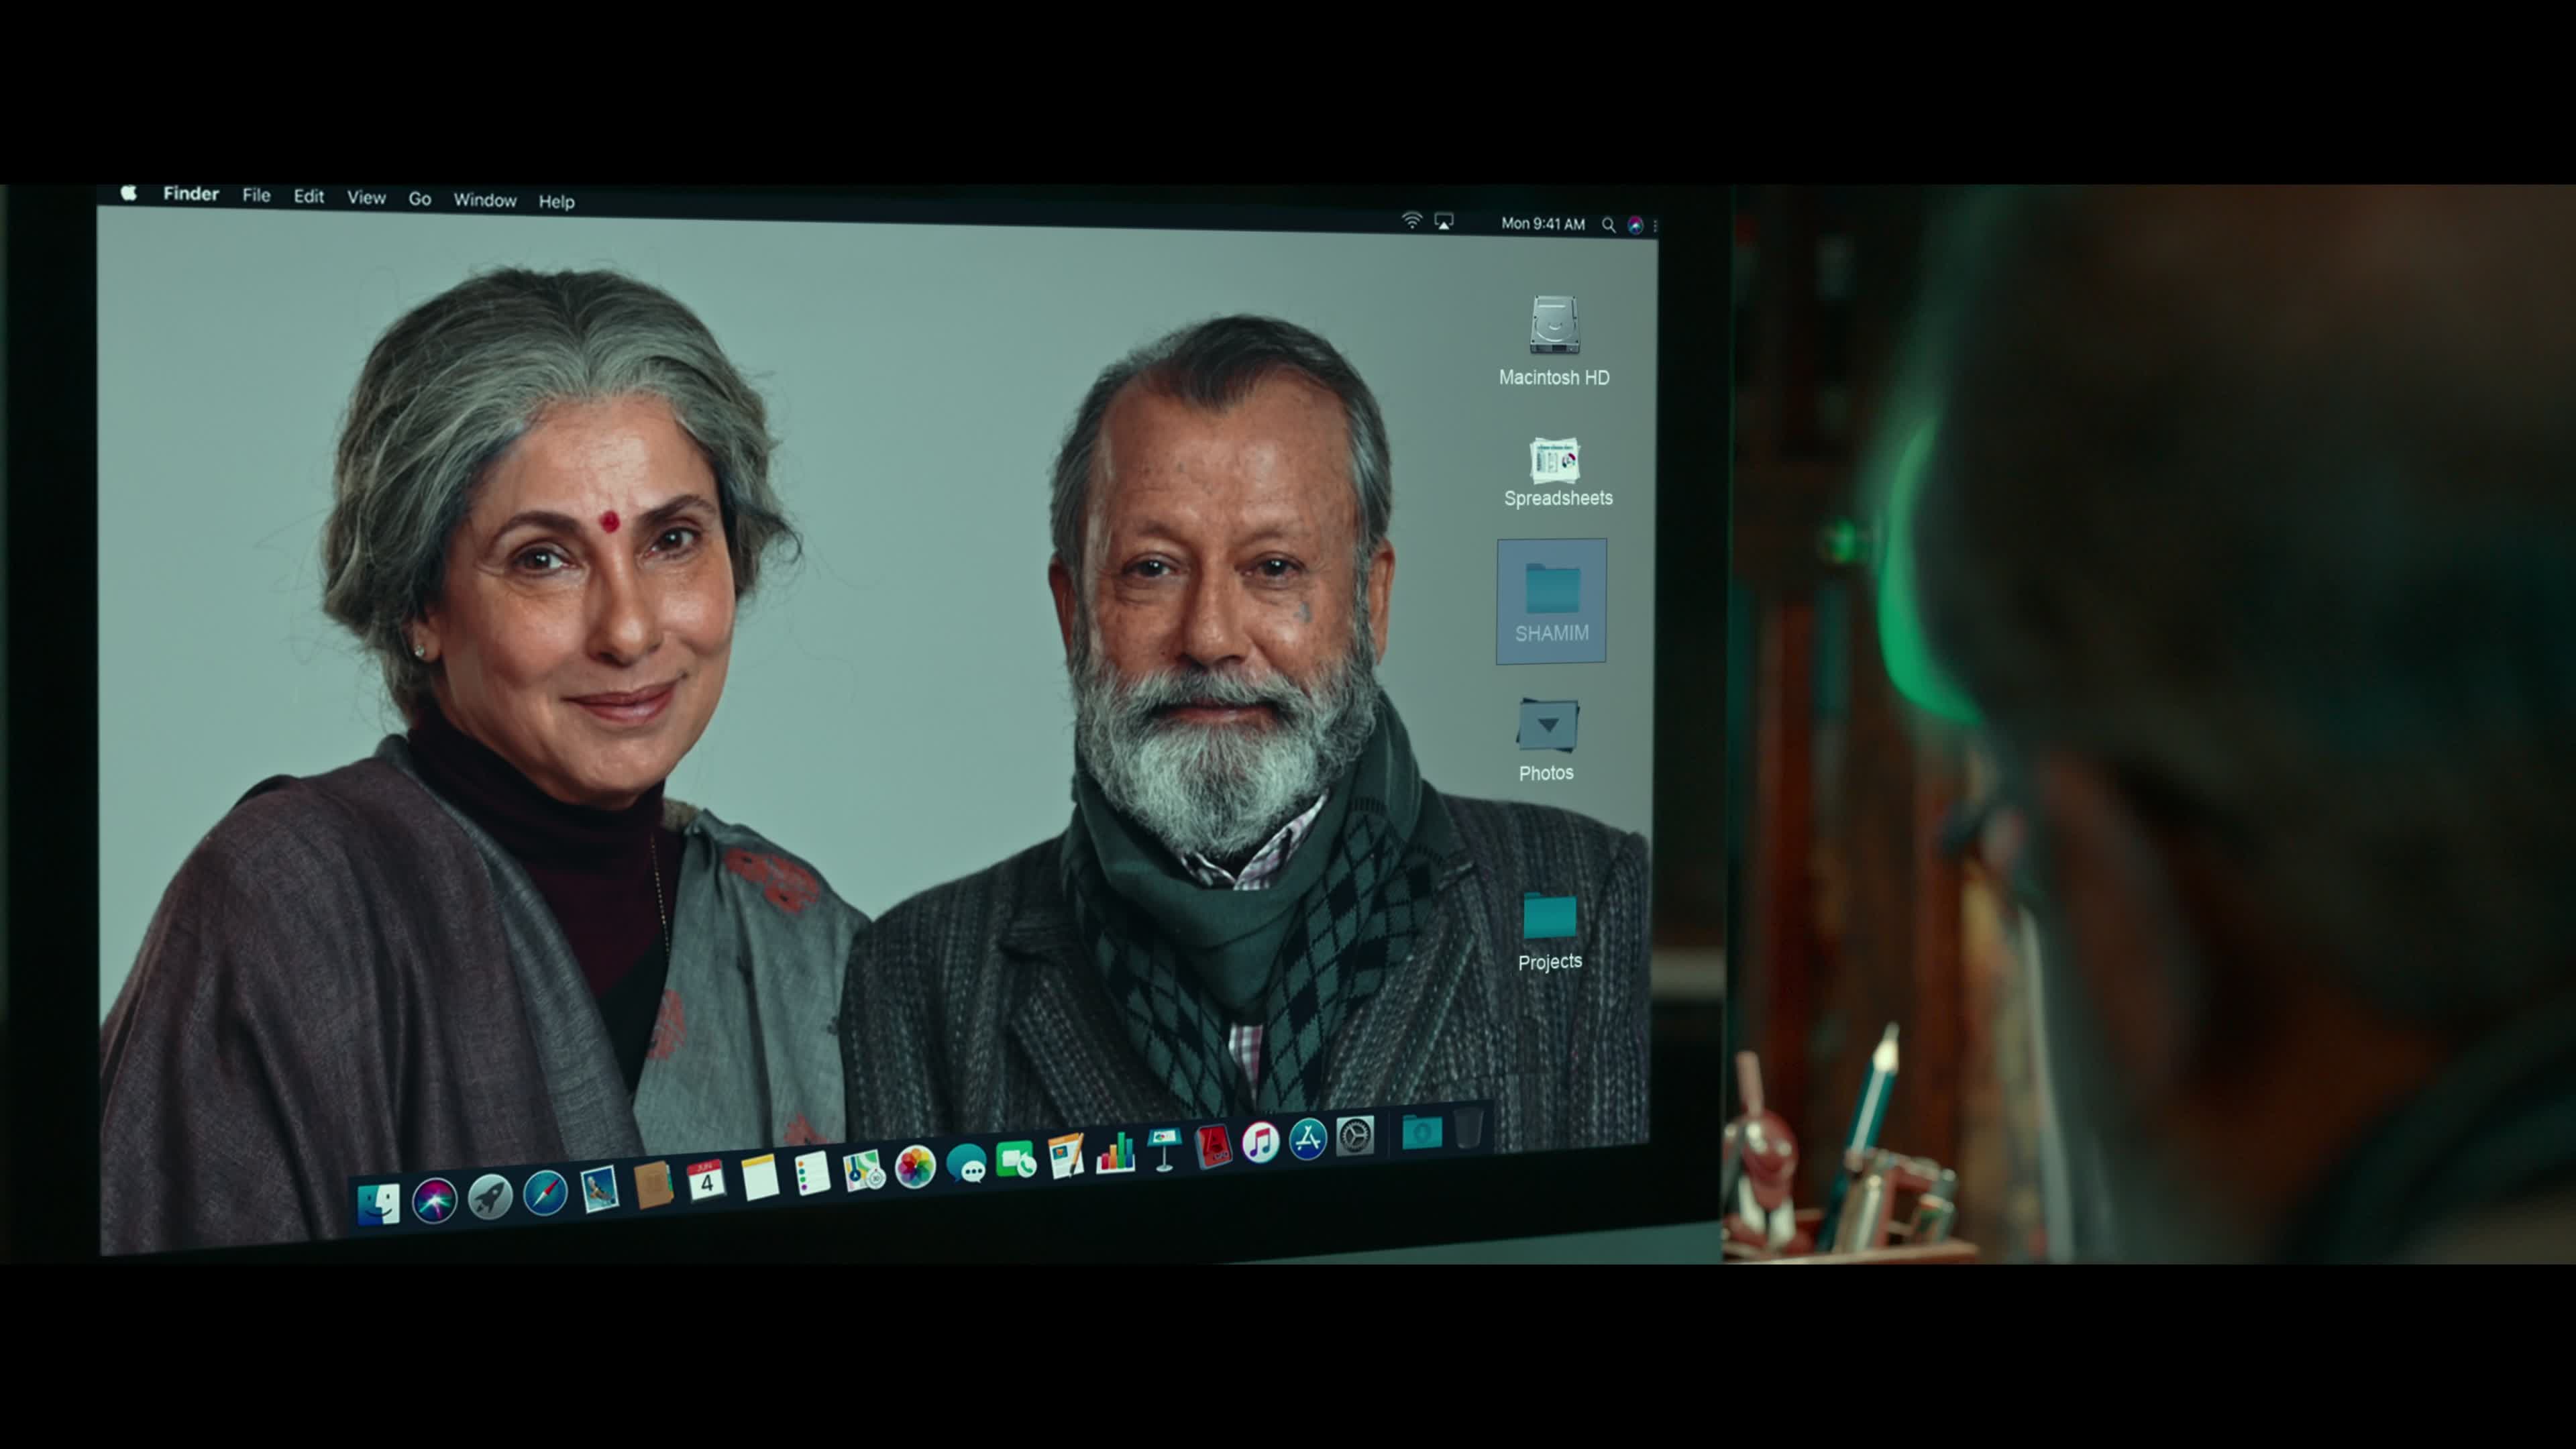Open the Go menu
2576x1449 pixels.
420,199
